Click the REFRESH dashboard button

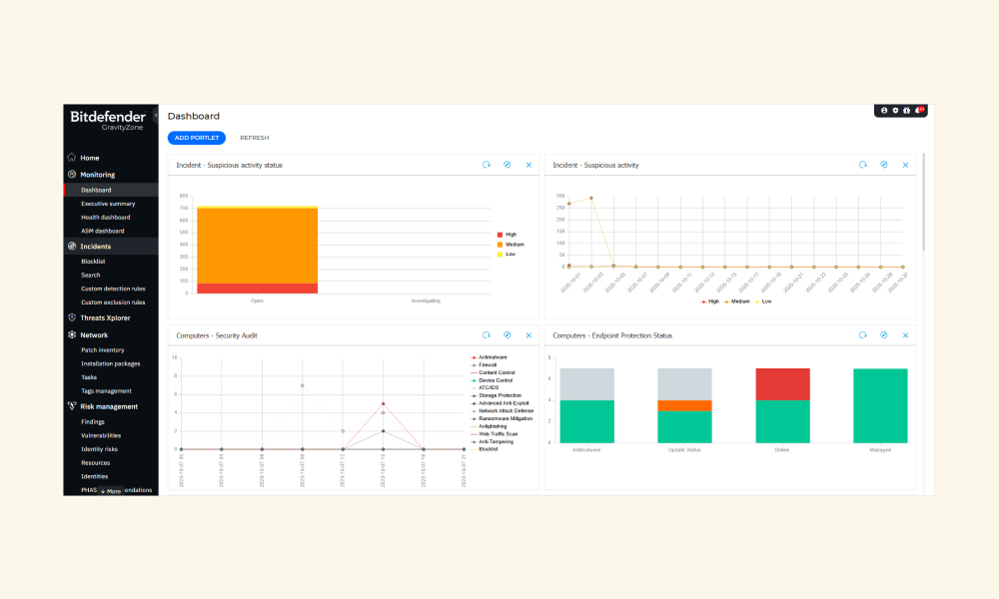point(254,138)
